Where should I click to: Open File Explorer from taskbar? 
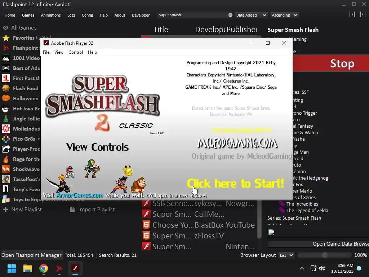(27, 268)
